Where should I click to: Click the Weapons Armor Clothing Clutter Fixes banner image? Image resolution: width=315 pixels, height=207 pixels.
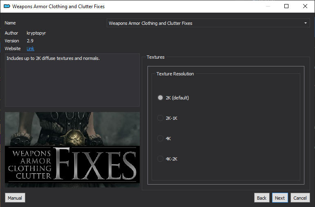coord(72,150)
